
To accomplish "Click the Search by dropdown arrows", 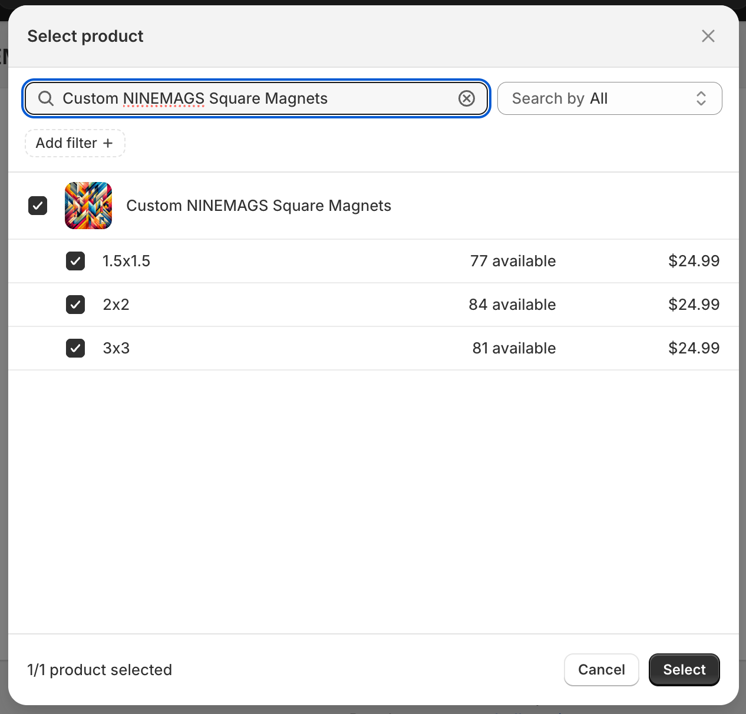I will [x=701, y=98].
